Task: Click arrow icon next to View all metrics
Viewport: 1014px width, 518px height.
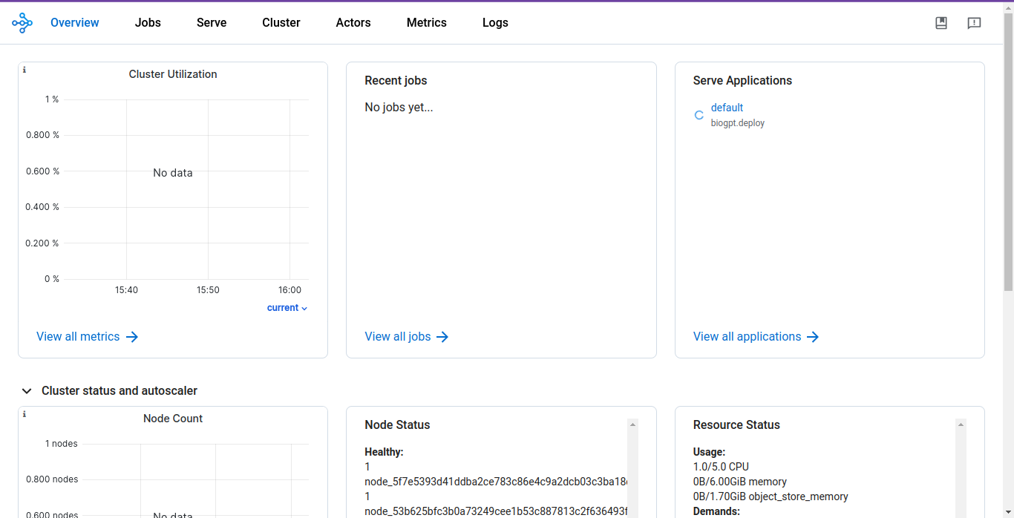Action: click(132, 337)
